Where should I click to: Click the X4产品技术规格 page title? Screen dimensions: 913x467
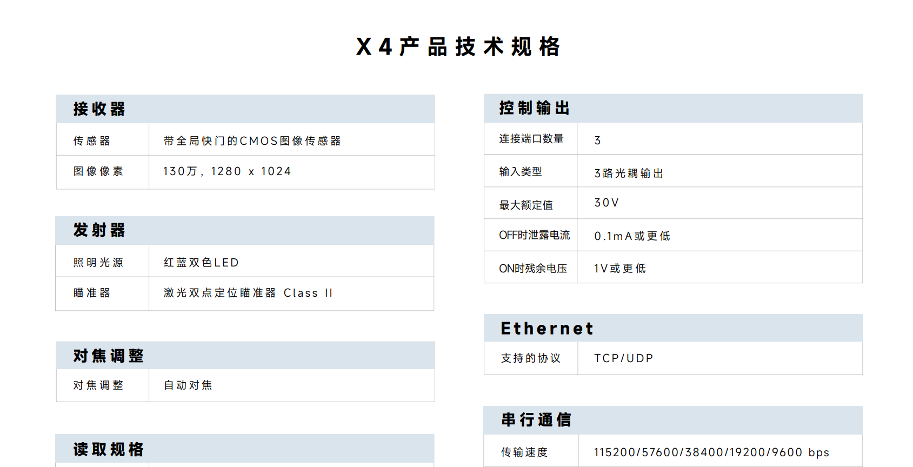[458, 47]
